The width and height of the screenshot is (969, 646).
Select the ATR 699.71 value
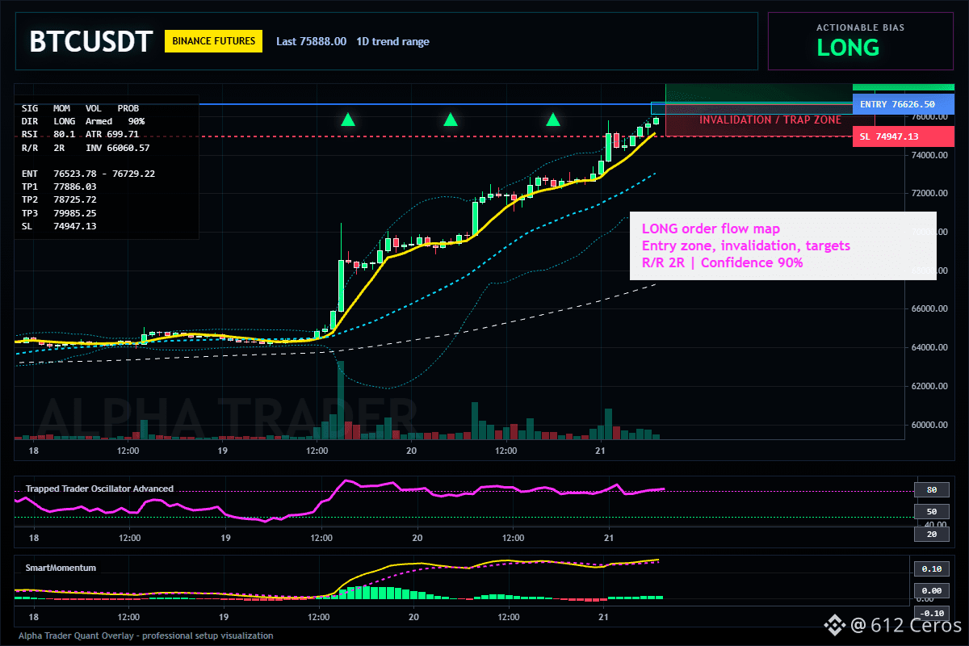[112, 134]
